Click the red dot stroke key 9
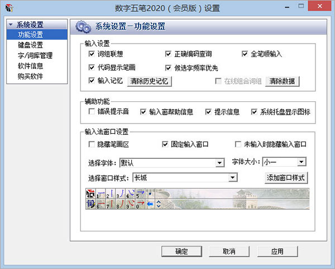Image resolution: width=335 pixels, height=269 pixels. coord(130,204)
